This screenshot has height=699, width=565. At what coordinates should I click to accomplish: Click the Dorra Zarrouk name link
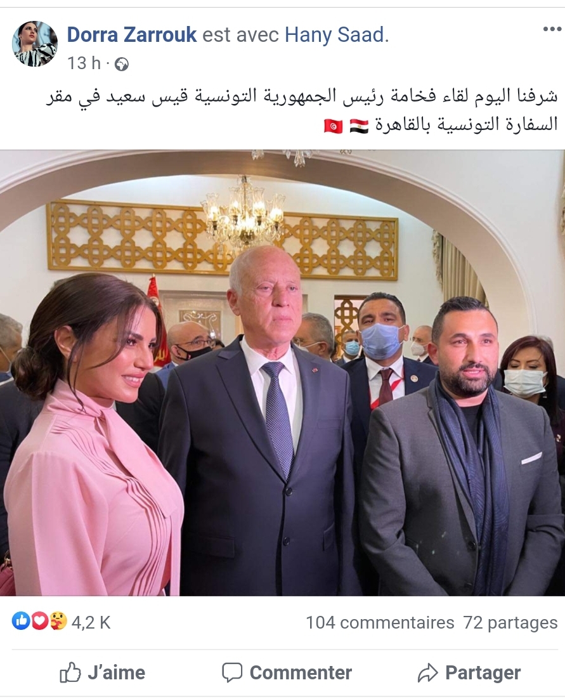pyautogui.click(x=132, y=35)
